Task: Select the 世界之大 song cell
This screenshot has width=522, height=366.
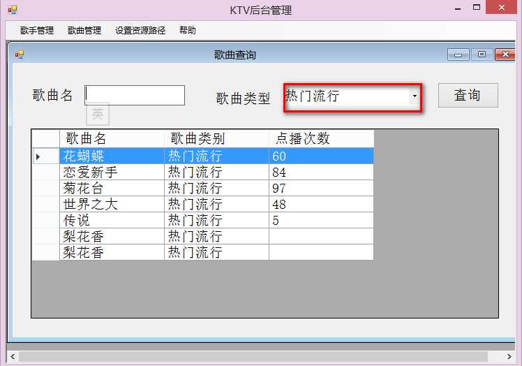Action: click(x=112, y=204)
